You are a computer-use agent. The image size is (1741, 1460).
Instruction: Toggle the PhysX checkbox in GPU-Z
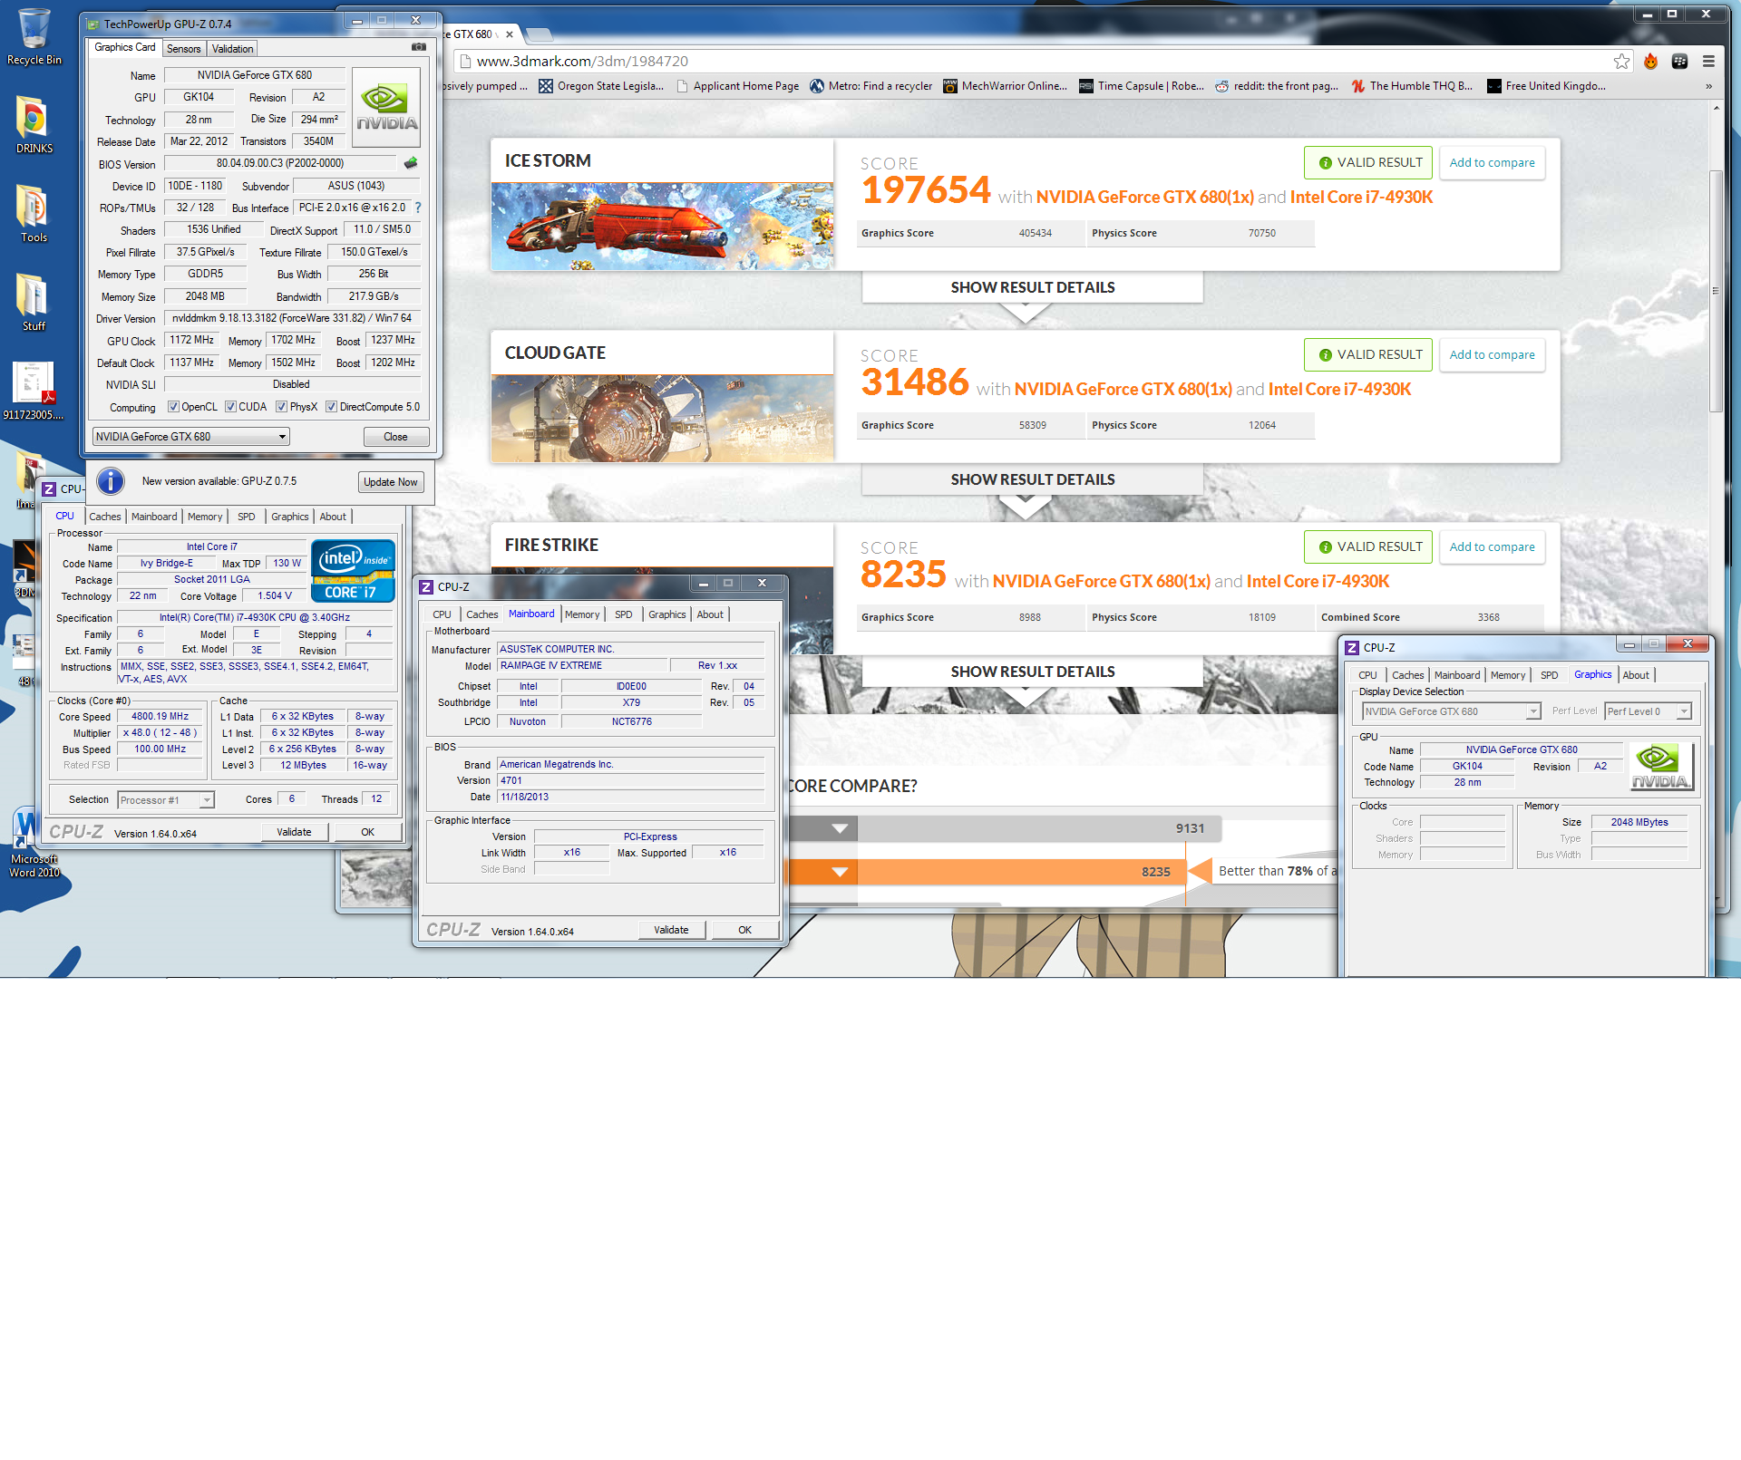[281, 407]
